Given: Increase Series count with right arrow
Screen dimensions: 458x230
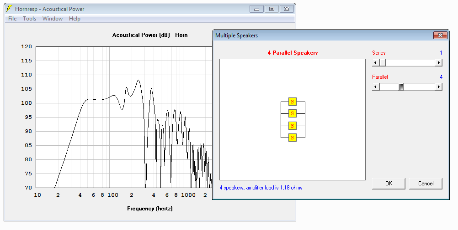Looking at the screenshot, I should (x=438, y=62).
